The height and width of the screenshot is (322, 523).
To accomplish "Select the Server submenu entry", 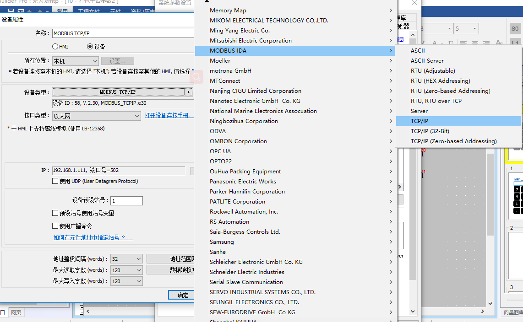I will (458, 111).
